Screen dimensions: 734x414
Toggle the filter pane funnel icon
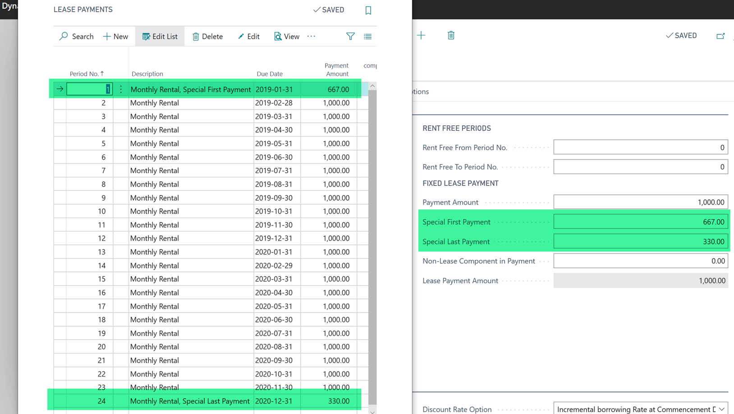(350, 36)
